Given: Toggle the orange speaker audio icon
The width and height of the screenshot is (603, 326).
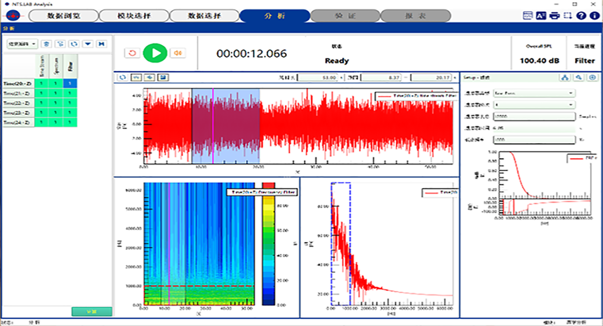Looking at the screenshot, I should (x=178, y=53).
